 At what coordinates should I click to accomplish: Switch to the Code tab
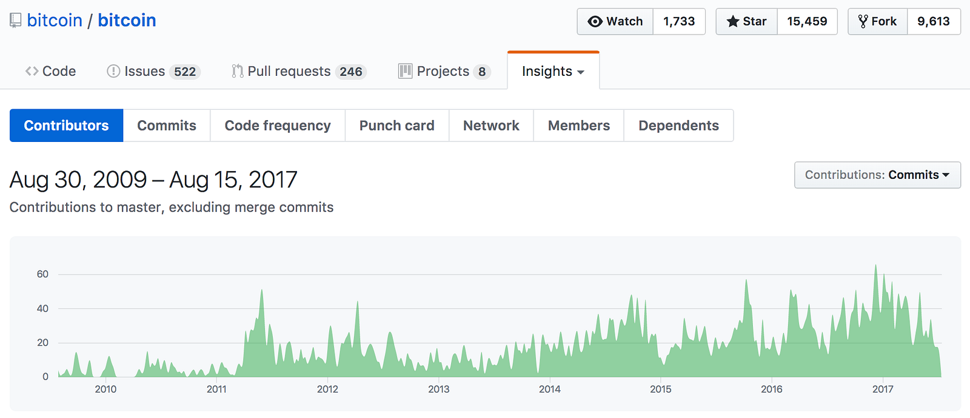point(50,71)
